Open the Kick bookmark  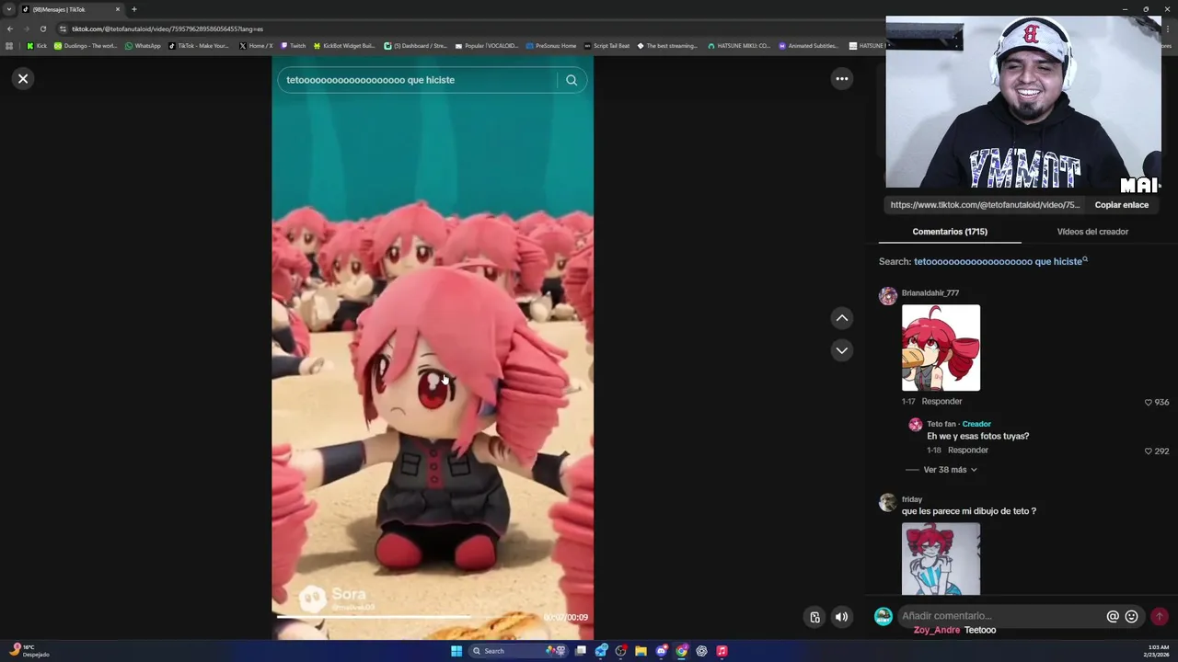[x=37, y=46]
